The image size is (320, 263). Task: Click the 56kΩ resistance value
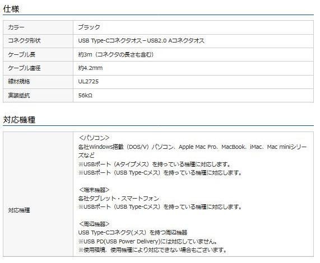pyautogui.click(x=85, y=95)
